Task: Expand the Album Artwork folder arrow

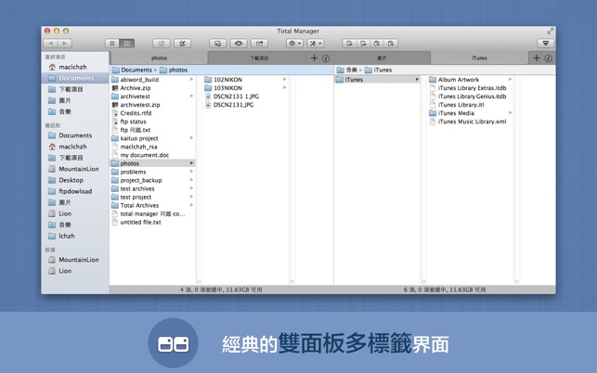Action: point(511,80)
